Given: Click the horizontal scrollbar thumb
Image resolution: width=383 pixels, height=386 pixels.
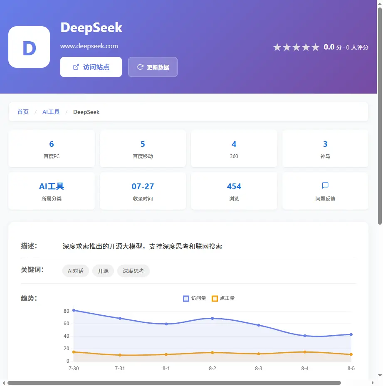Looking at the screenshot, I should click(x=174, y=383).
